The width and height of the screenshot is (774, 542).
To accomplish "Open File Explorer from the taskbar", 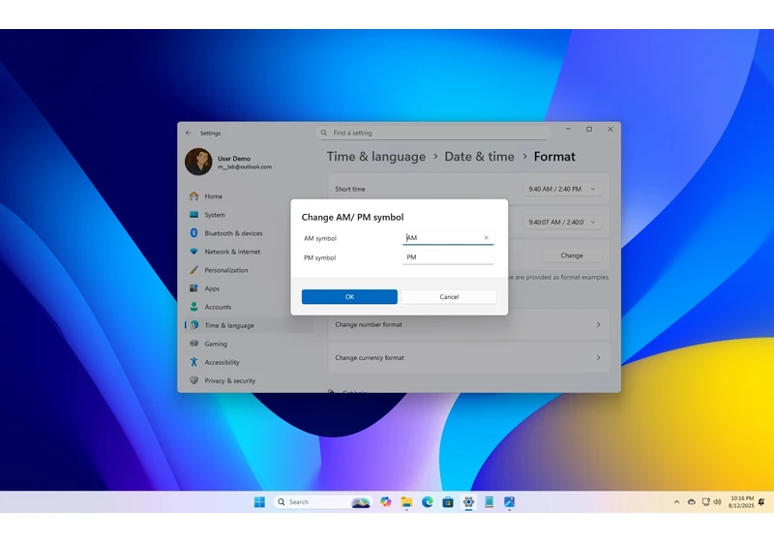I will tap(406, 502).
